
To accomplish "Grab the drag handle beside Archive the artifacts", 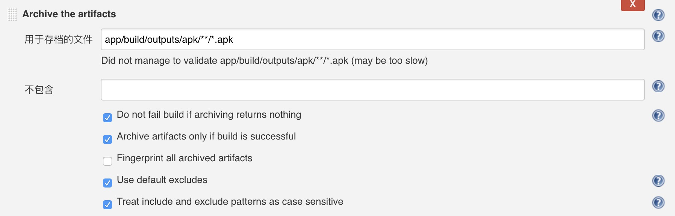I will [12, 15].
